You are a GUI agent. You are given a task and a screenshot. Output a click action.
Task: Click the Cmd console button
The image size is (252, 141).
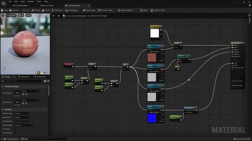[x=24, y=139]
